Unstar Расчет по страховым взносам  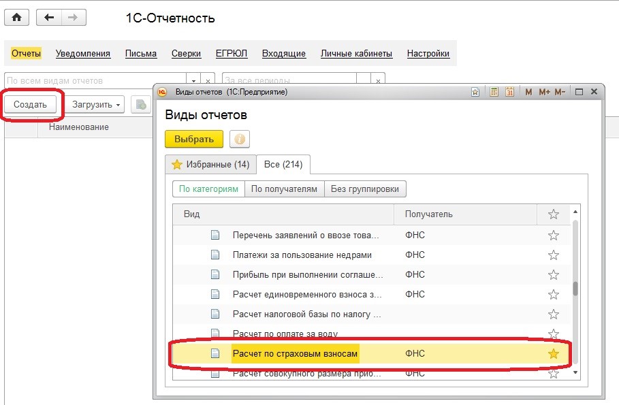coord(554,354)
